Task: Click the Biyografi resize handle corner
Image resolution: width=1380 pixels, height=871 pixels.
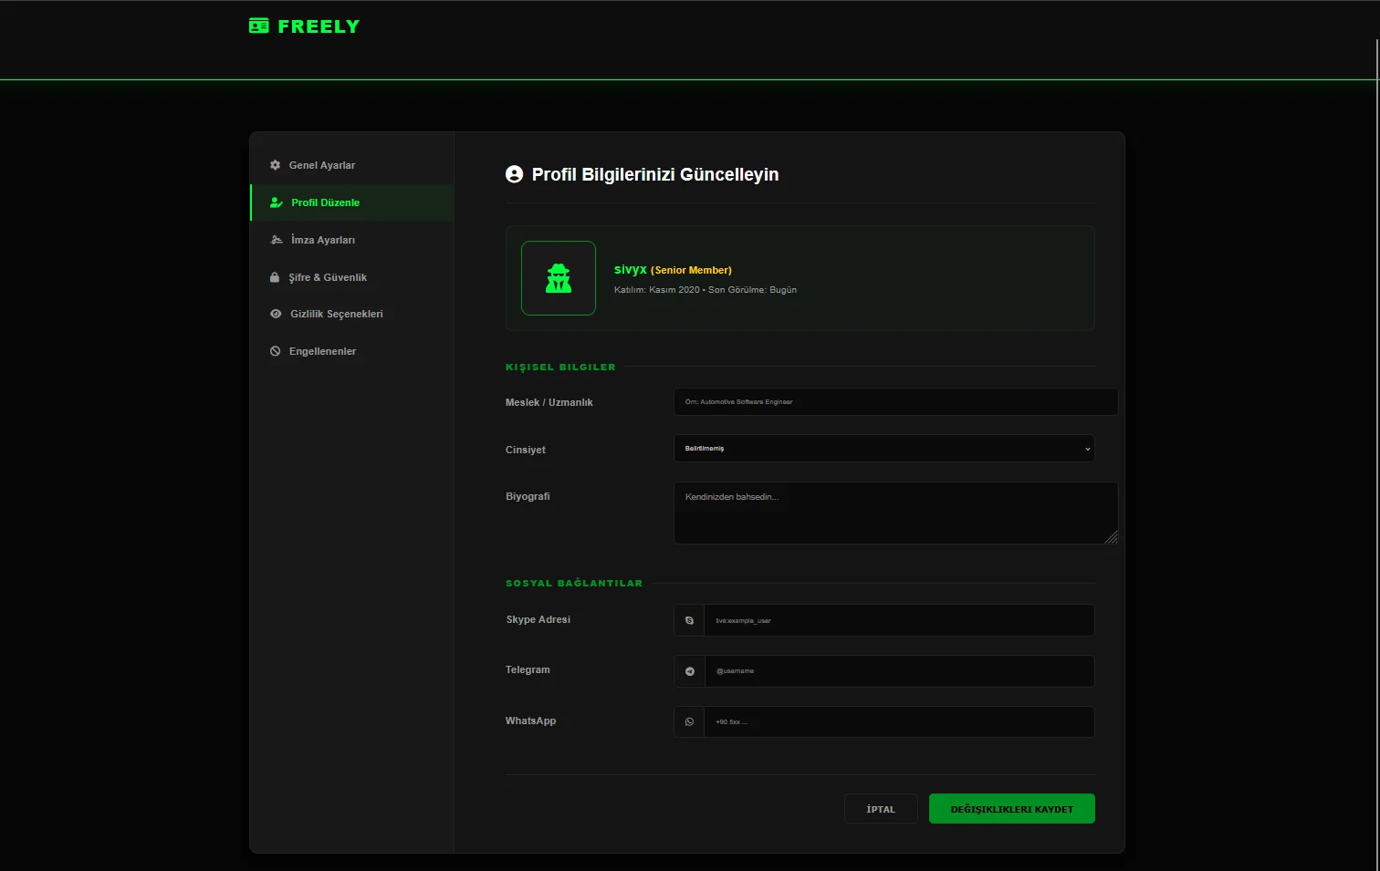Action: point(1111,537)
